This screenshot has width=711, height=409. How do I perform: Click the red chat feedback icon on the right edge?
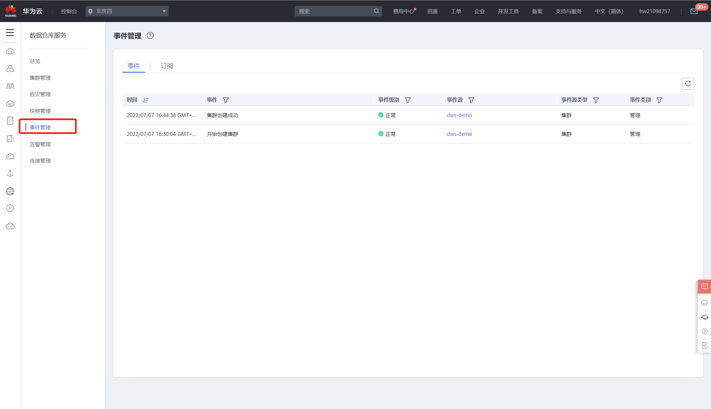[x=704, y=286]
